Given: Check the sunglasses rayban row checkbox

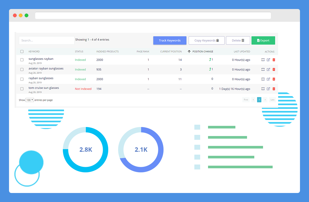Looking at the screenshot, I should [x=22, y=60].
